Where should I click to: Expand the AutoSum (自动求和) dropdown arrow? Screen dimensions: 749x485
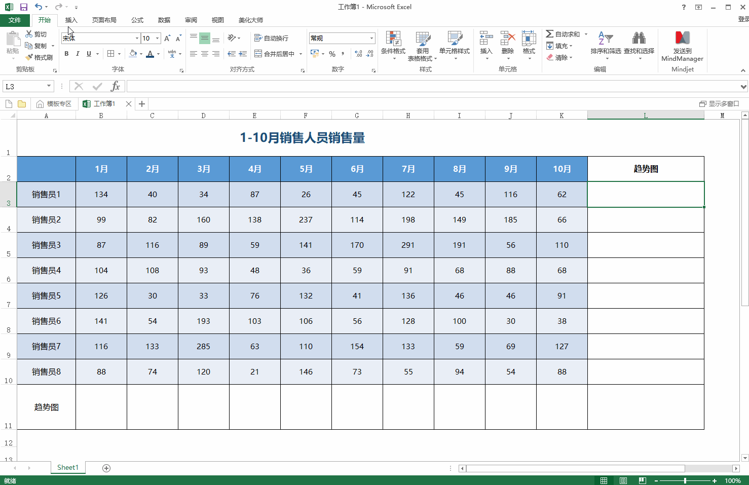pos(586,34)
